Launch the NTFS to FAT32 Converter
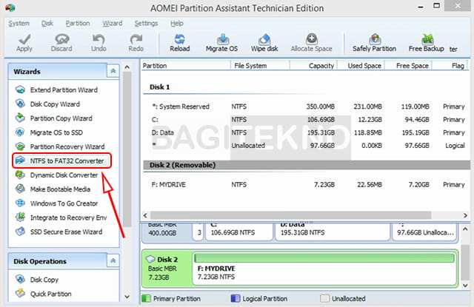474x307 pixels. (61, 161)
